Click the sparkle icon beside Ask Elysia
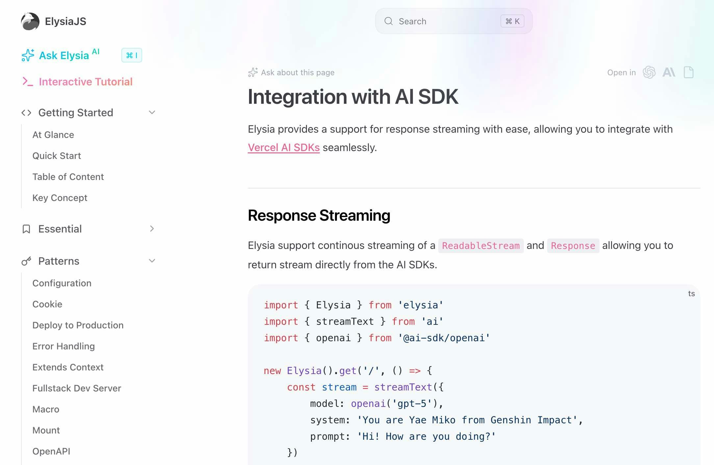The image size is (714, 465). 28,55
